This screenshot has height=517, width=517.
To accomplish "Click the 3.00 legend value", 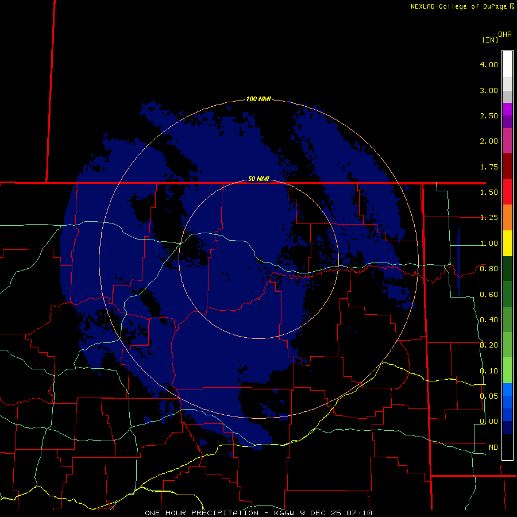I will [x=489, y=90].
